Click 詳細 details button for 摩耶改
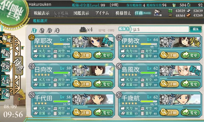Image resolution: width=204 pixels, height=122 pixels. point(82,55)
